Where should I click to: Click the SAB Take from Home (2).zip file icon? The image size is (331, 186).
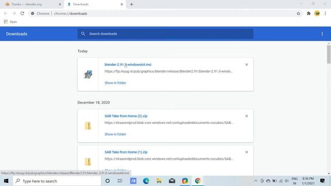click(88, 126)
